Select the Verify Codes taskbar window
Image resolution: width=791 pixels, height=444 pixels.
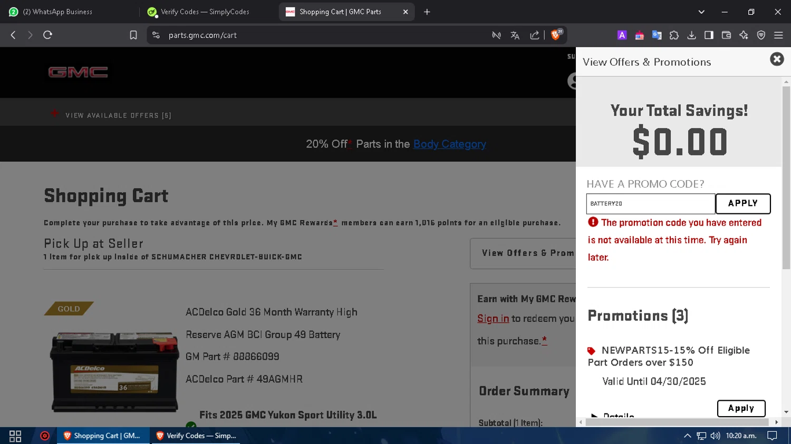[x=196, y=436]
